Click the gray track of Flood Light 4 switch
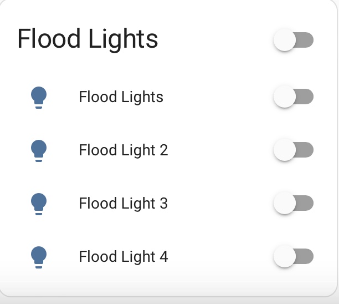Image resolution: width=339 pixels, height=304 pixels. [x=306, y=256]
